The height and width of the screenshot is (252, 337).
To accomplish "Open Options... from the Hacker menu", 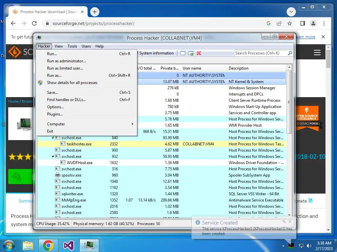I will pos(87,107).
